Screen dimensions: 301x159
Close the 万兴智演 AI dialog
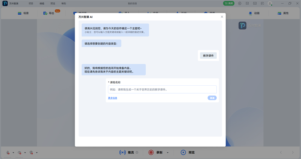(x=222, y=17)
